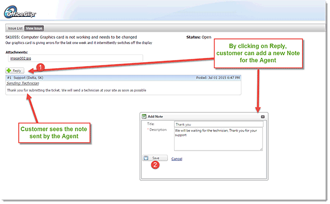Select the View Issue tab
Screen dimensions: 330x204
[x=34, y=28]
